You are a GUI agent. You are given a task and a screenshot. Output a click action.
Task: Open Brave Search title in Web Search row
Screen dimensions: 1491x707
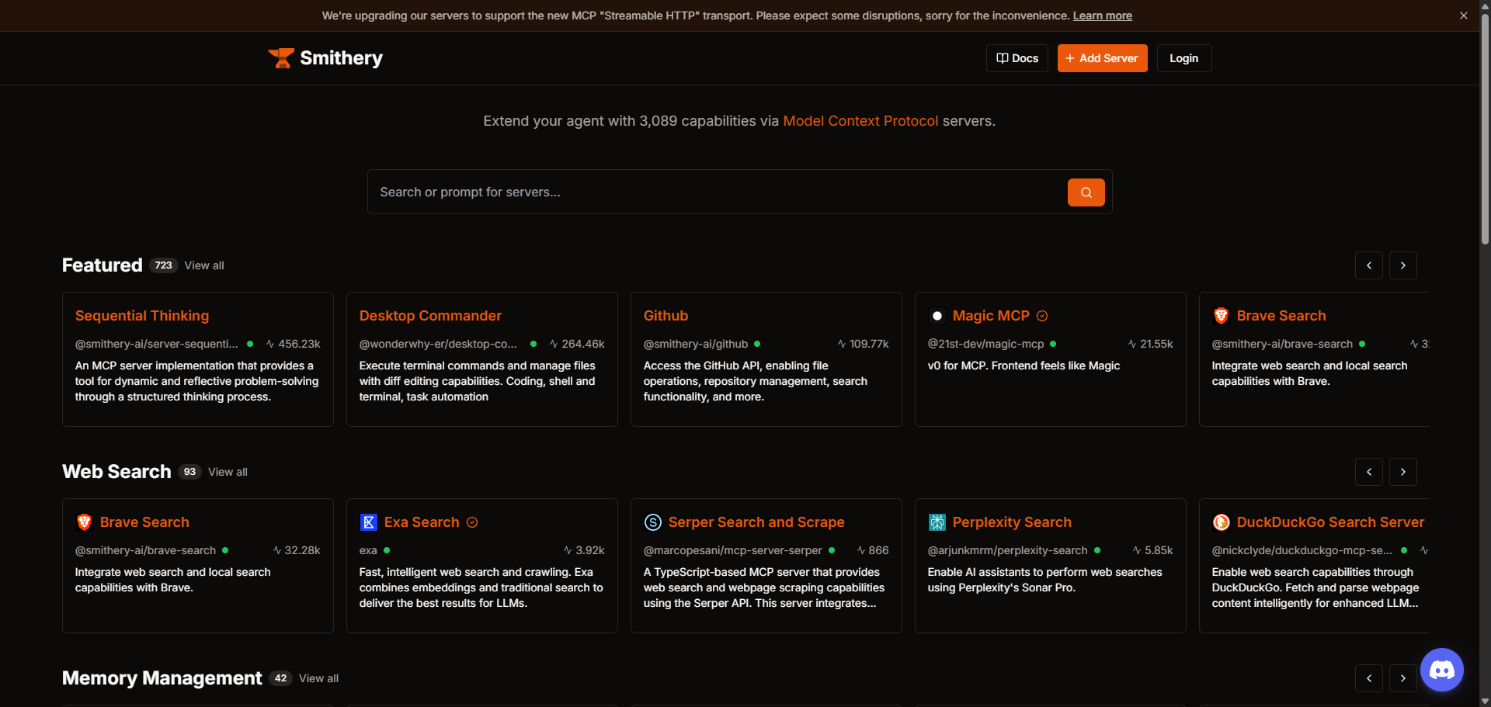pos(144,522)
